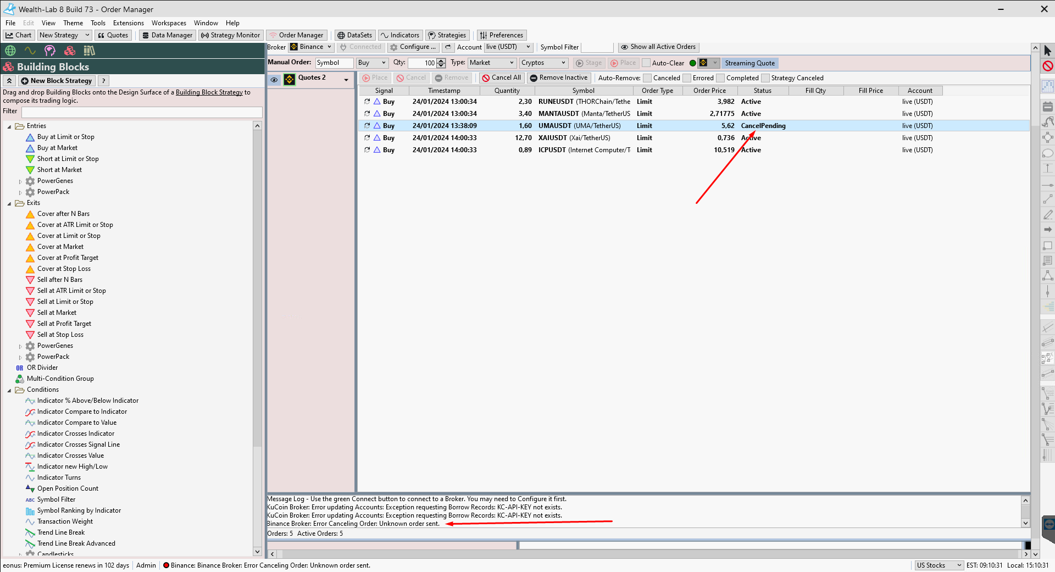This screenshot has height=572, width=1055.
Task: Open the Account live (USDT) dropdown
Action: point(508,47)
